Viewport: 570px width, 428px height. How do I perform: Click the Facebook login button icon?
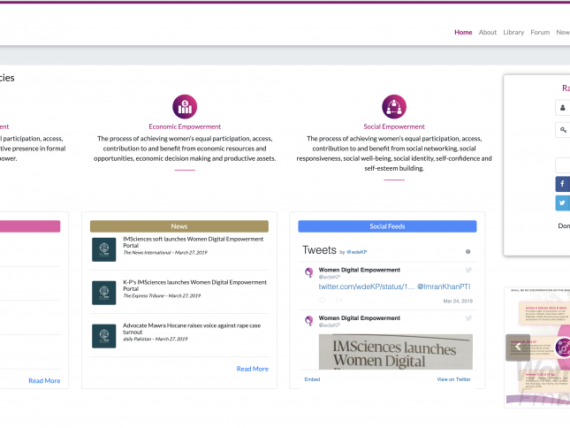coord(563,184)
